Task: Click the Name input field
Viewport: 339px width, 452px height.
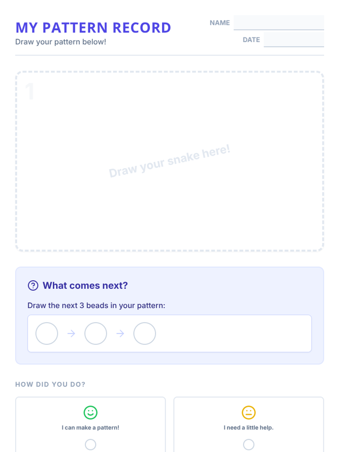Action: pyautogui.click(x=279, y=23)
